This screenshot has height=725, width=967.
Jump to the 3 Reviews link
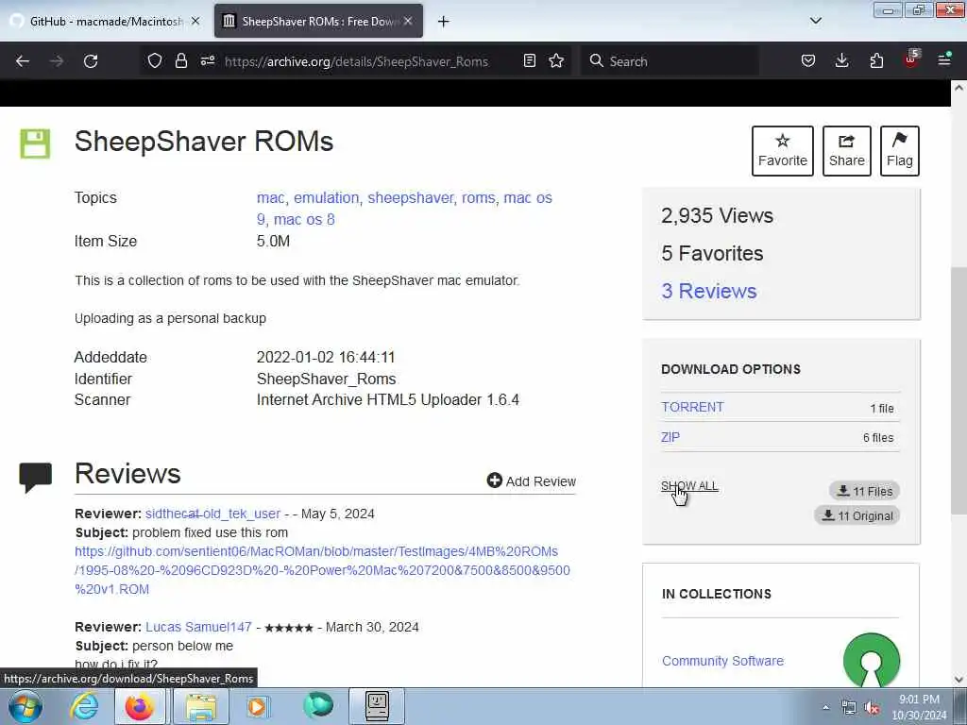(x=708, y=291)
